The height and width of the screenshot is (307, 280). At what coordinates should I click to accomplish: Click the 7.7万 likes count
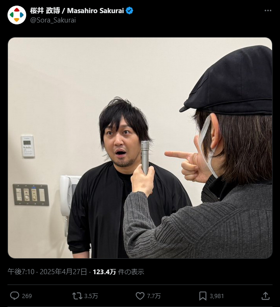pos(154,296)
